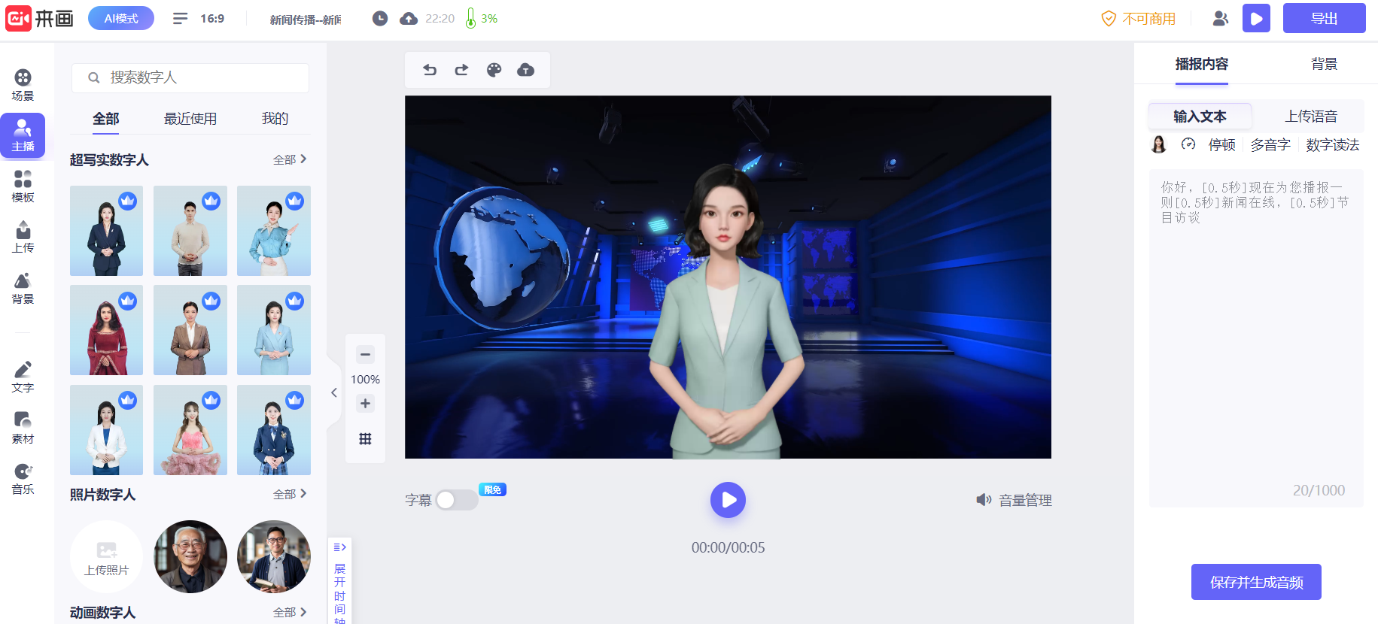Screen dimensions: 1378x624
Task: Open the 音乐 music sidebar panel
Action: click(23, 479)
